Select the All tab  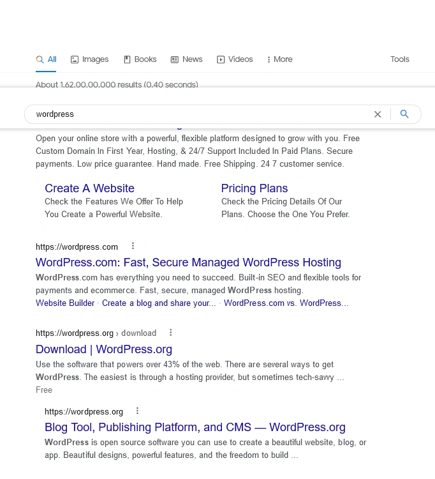click(46, 59)
